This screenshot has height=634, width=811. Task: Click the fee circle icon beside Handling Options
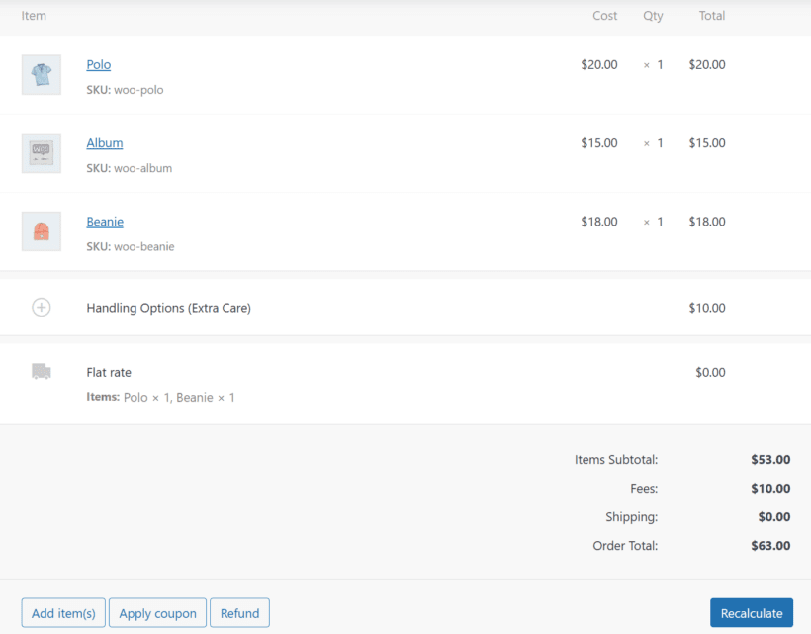(41, 308)
